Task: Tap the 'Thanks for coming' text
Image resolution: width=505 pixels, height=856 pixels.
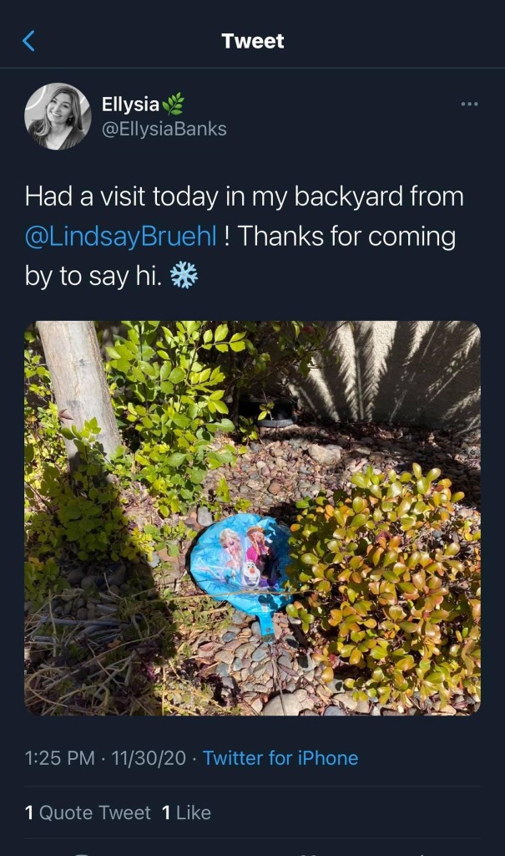Action: click(346, 237)
